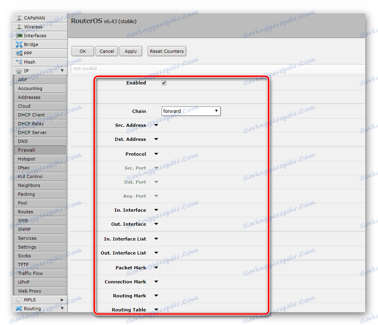Expand the greyed Dst. Port arrow
This screenshot has width=378, height=325.
pyautogui.click(x=156, y=182)
